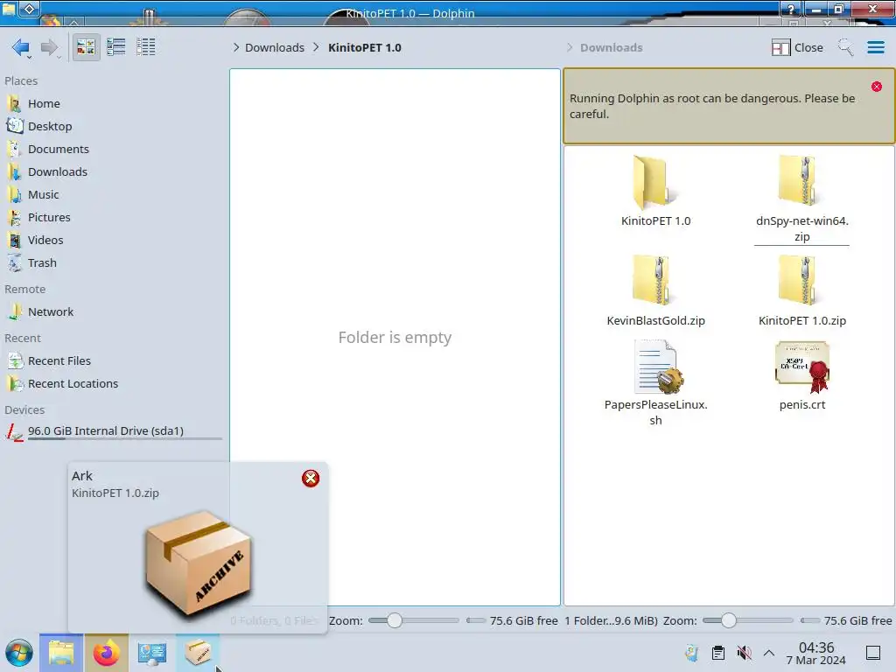Click the PapersPleaseLinux.sh file name

point(655,413)
